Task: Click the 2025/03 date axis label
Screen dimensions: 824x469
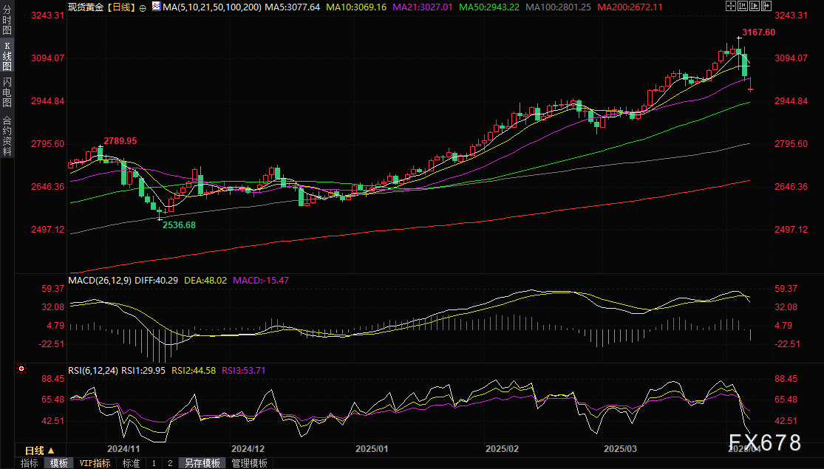Action: 620,449
